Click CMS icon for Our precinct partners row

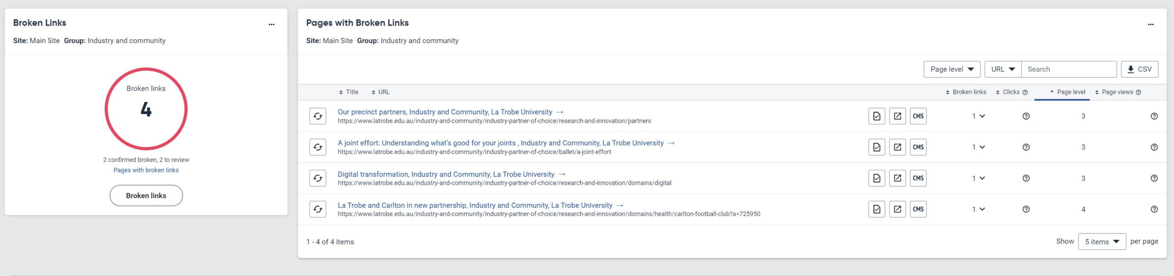coord(918,116)
